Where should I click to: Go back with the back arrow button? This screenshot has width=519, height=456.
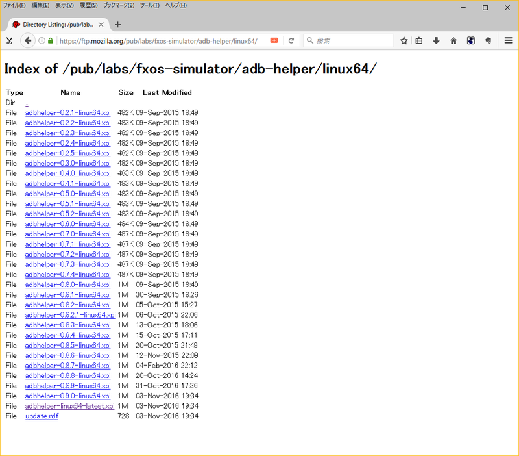pyautogui.click(x=28, y=41)
